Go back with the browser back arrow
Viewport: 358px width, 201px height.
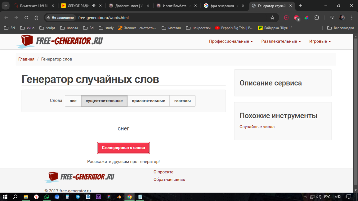pyautogui.click(x=6, y=18)
